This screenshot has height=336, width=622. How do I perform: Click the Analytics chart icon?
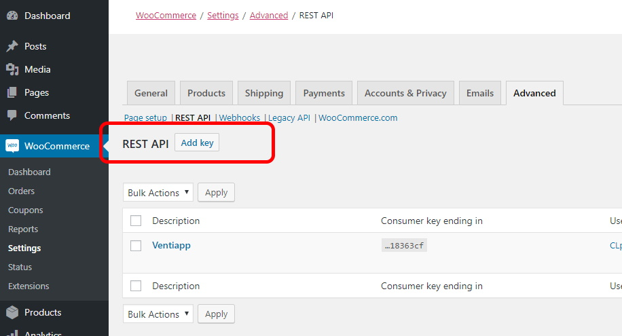click(12, 333)
